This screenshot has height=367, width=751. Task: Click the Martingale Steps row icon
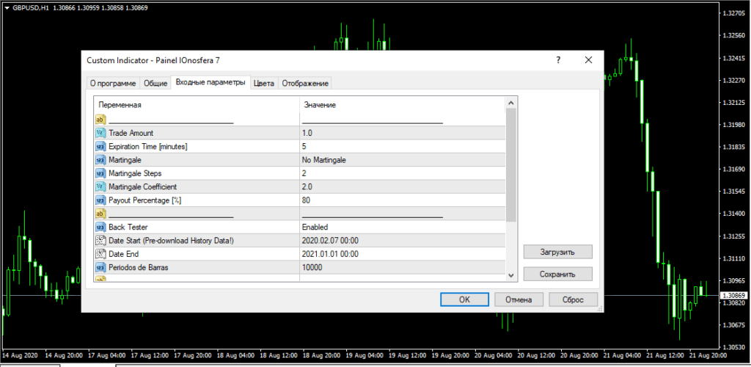tap(100, 173)
